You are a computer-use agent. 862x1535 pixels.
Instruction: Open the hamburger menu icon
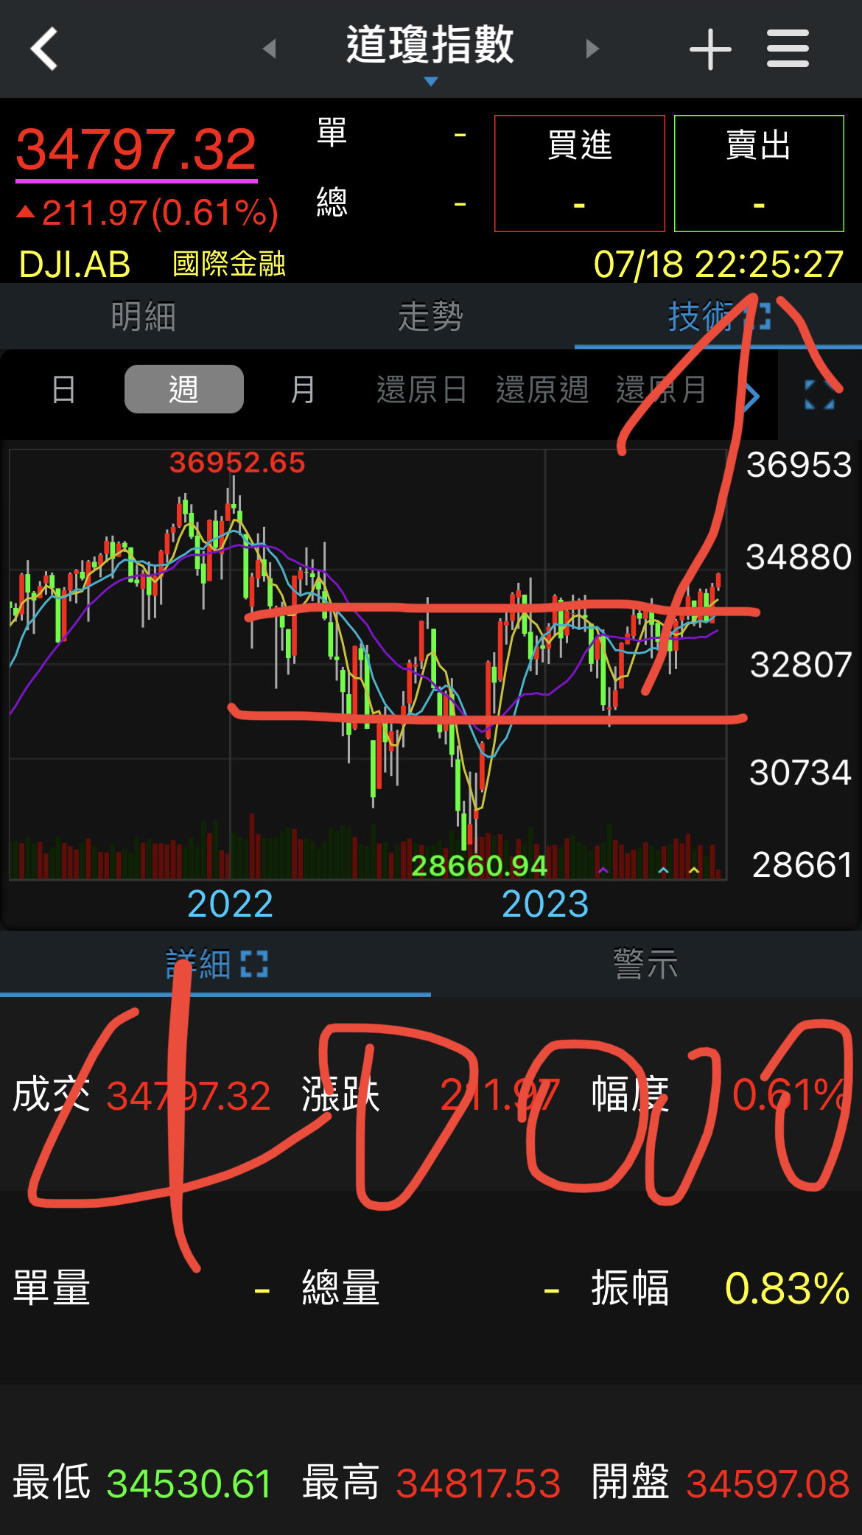[788, 49]
